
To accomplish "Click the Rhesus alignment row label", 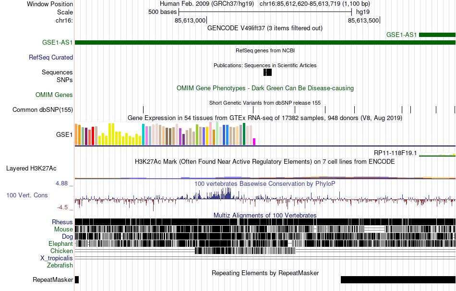I will click(x=62, y=222).
